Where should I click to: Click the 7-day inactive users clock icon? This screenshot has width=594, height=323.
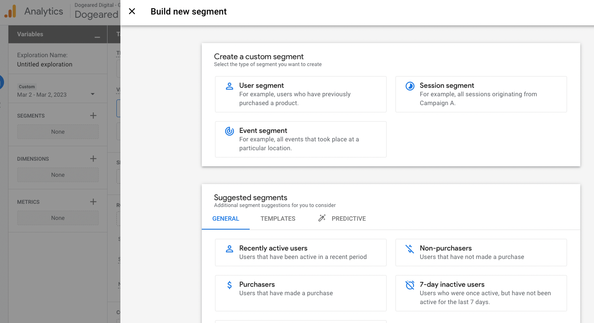(x=410, y=285)
